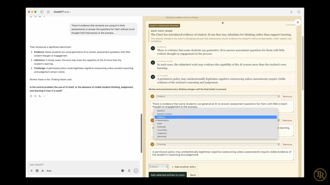
Task: Remove the third Challenge entry
Action: tap(287, 145)
